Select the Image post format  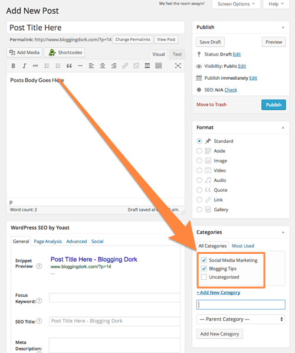[199, 161]
